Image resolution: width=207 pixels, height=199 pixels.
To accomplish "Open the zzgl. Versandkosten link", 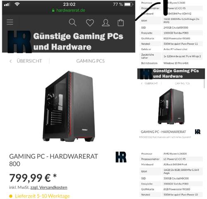I will (x=49, y=187).
